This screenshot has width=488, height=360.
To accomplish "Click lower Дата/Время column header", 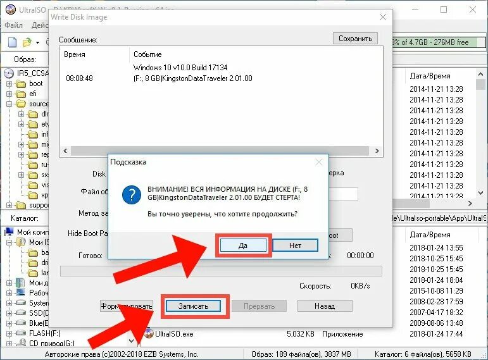I will [430, 235].
